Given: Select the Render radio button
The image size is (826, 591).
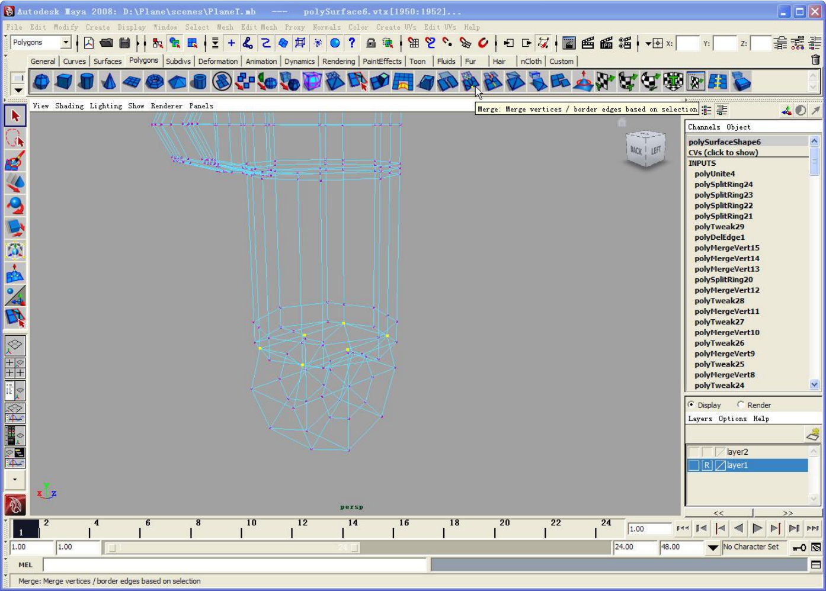Looking at the screenshot, I should [x=741, y=405].
